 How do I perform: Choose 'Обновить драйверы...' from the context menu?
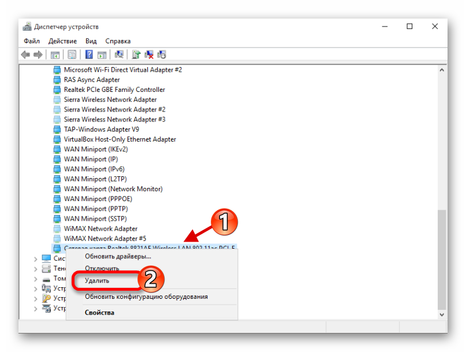(x=118, y=256)
